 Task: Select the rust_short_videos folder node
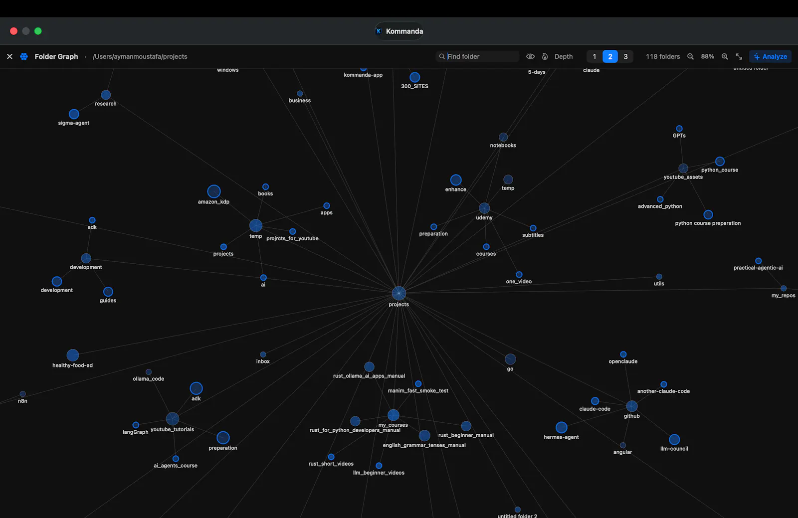click(331, 457)
